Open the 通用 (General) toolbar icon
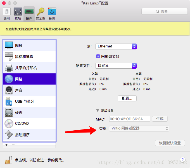This screenshot has width=190, height=168. tap(7, 12)
